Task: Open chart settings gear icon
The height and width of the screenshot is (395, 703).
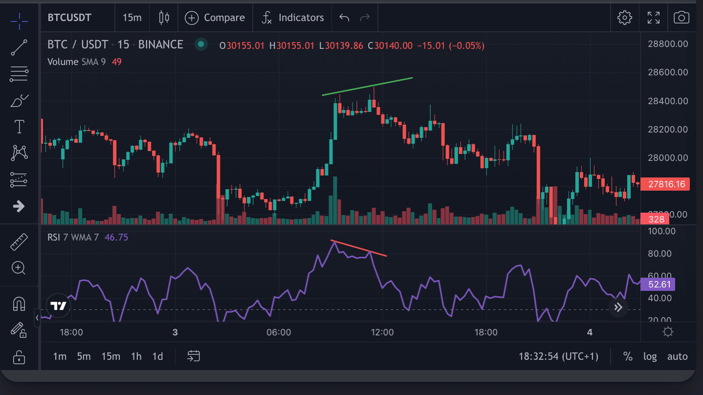Action: point(624,18)
